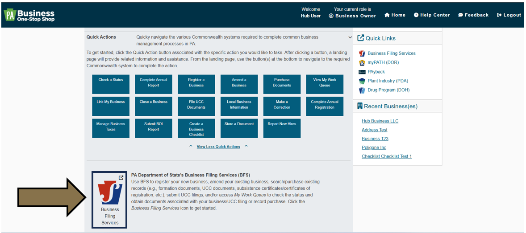The image size is (526, 233).
Task: Click the Make a Correction button
Action: click(282, 106)
